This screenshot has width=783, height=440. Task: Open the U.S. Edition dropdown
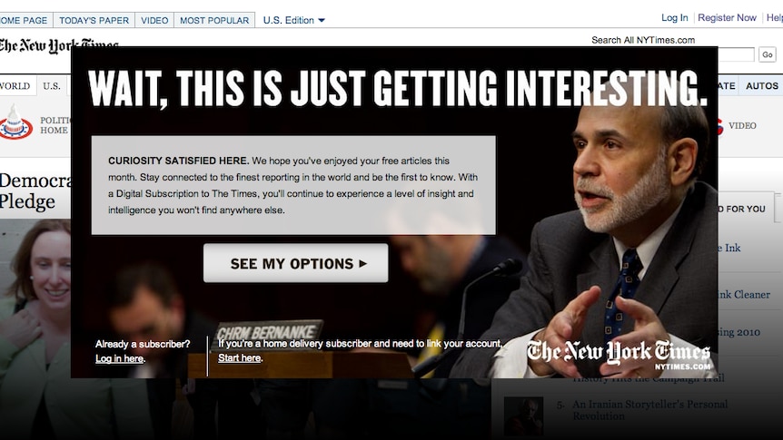[x=293, y=21]
